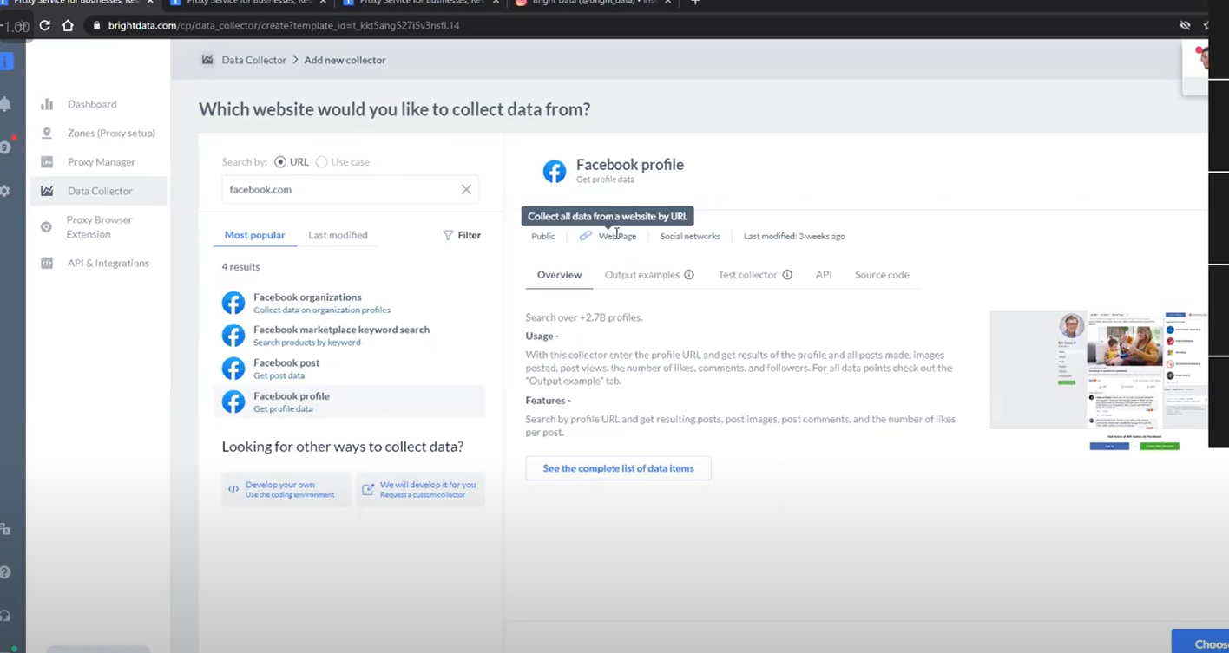The image size is (1229, 653).
Task: Clear the search field with X icon
Action: pyautogui.click(x=466, y=189)
